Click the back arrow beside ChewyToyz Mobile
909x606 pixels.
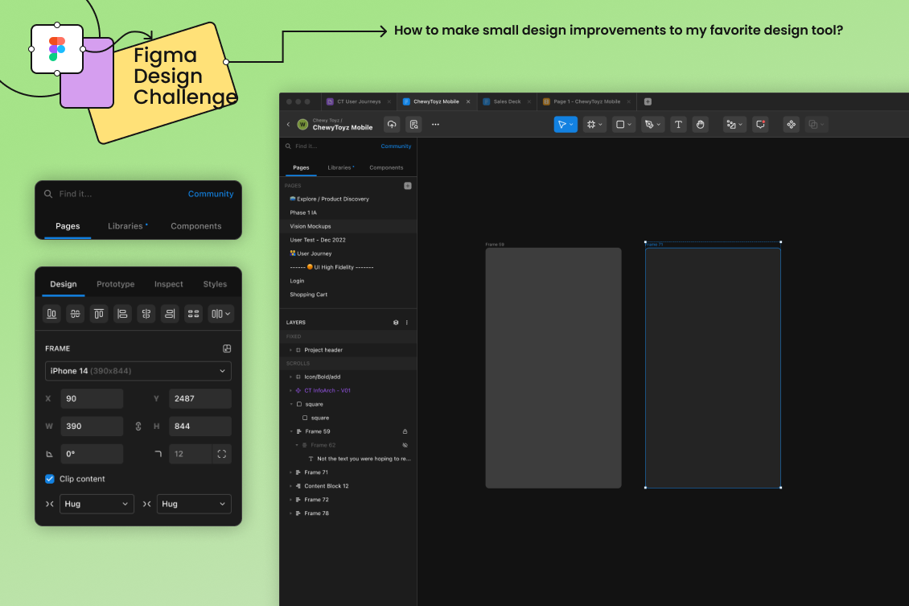(x=288, y=124)
